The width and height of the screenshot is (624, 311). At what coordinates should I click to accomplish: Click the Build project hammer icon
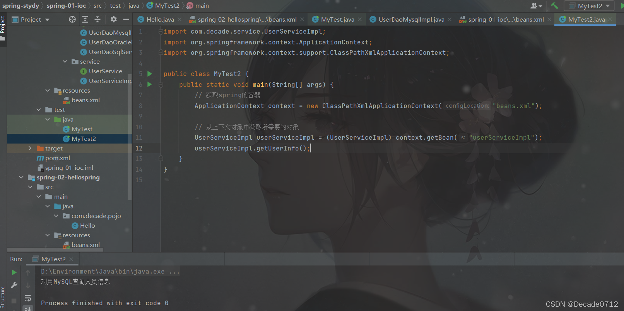coord(554,6)
